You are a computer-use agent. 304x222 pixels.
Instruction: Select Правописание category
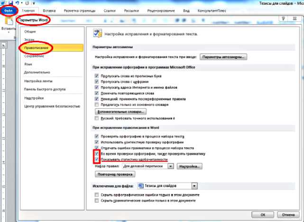[52, 48]
